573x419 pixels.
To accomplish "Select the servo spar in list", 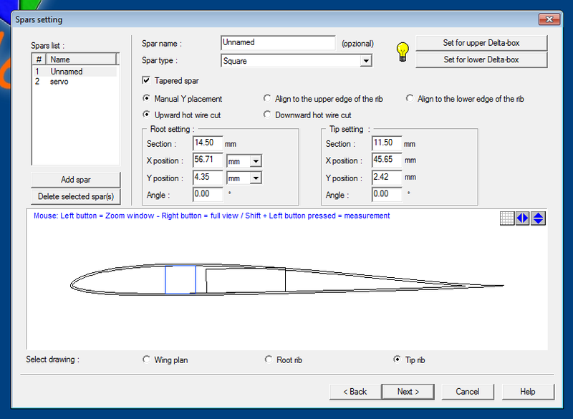I will 59,82.
